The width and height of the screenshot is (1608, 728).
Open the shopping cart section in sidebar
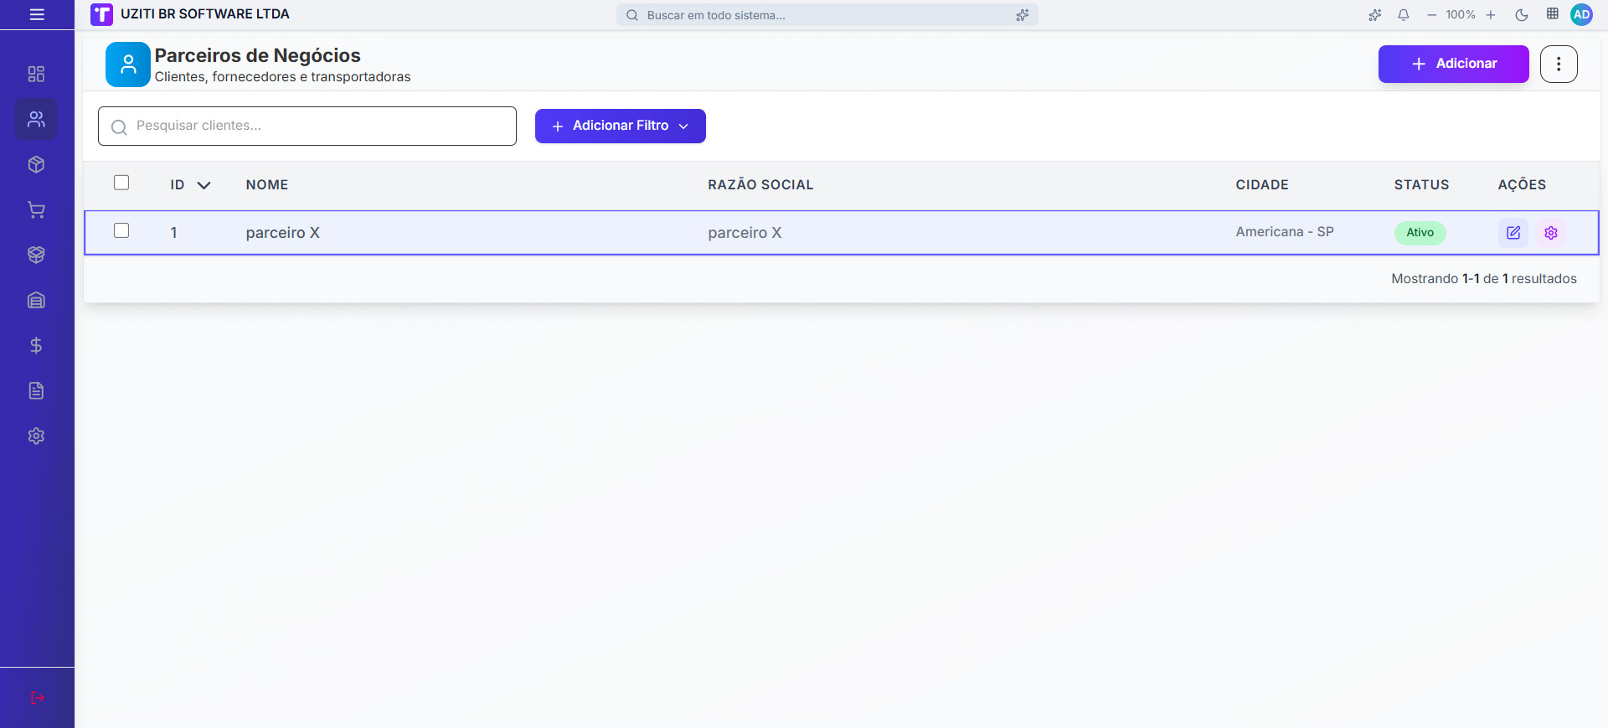click(36, 210)
